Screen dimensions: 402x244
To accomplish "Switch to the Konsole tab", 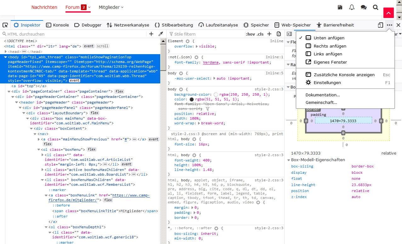I will (57, 25).
